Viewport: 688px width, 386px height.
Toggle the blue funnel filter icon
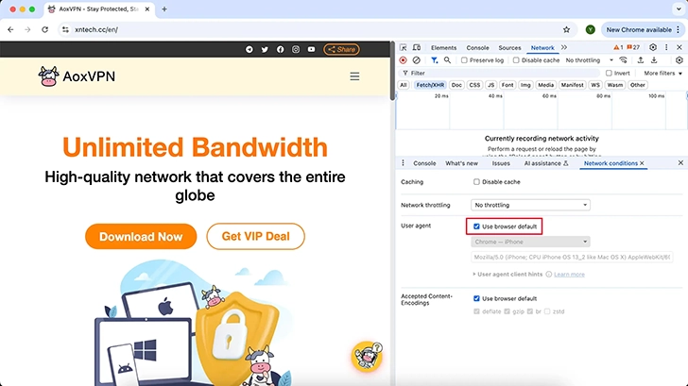click(434, 60)
